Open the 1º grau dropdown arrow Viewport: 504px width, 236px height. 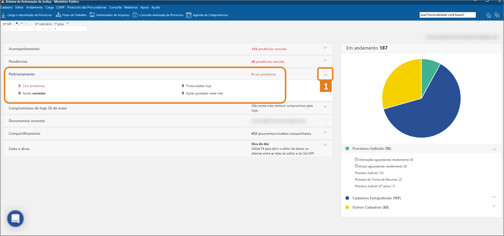[68, 23]
